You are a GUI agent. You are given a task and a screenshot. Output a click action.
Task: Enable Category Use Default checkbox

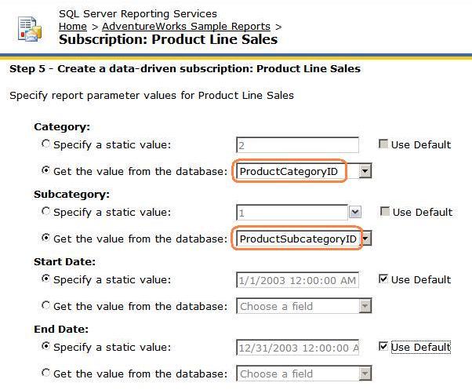383,144
